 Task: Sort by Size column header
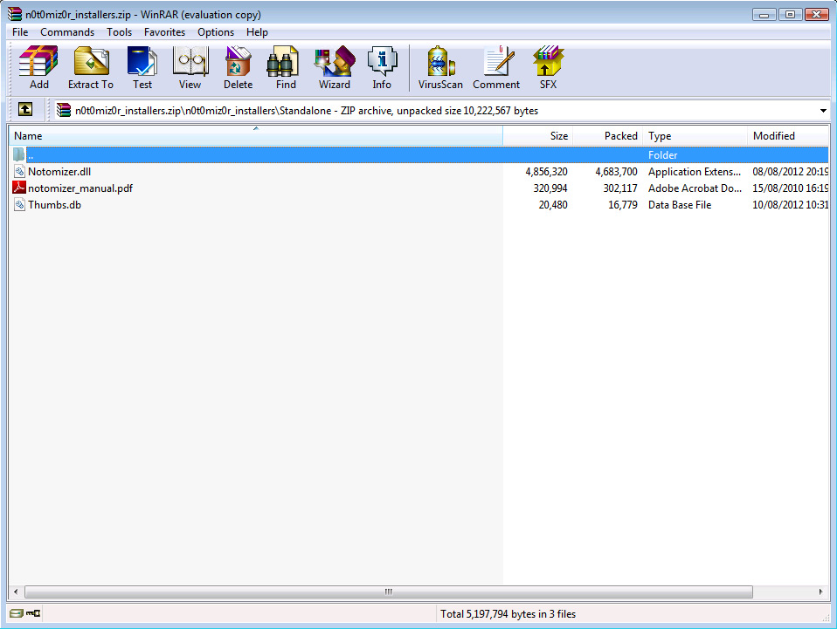pos(537,136)
